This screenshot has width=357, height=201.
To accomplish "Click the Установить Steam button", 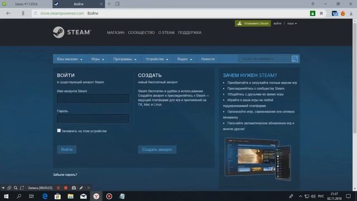I will pos(253,23).
